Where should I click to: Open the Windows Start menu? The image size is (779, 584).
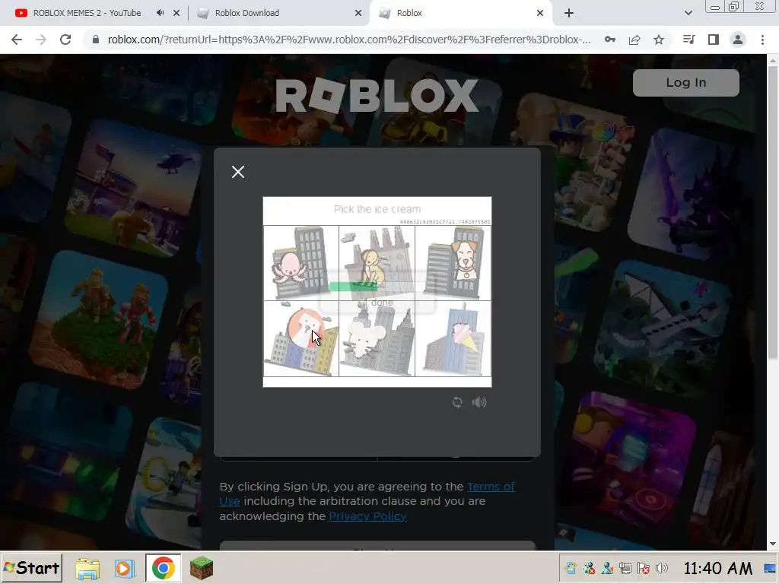coord(32,568)
